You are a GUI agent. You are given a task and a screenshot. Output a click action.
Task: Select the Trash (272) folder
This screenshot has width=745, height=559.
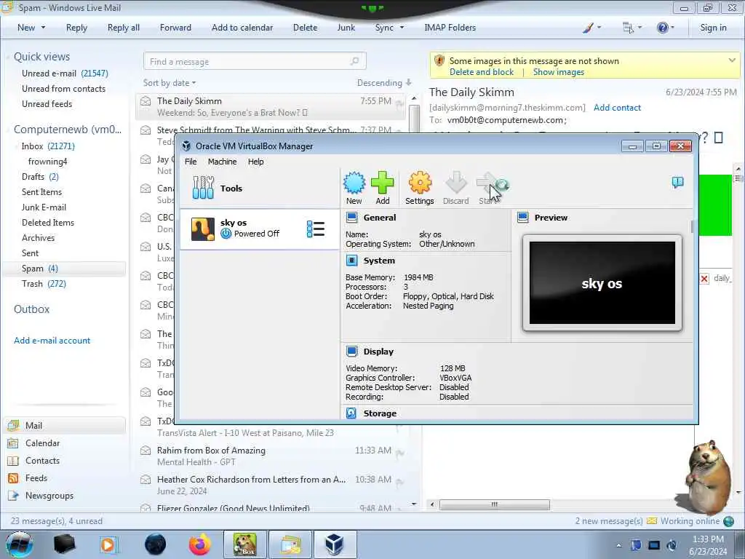(44, 284)
